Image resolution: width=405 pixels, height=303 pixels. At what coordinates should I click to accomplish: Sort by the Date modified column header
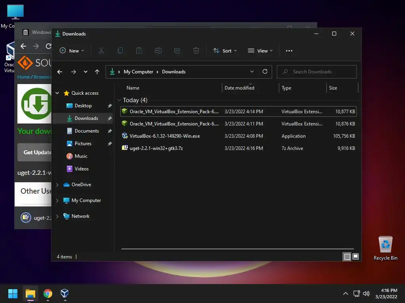click(x=239, y=88)
